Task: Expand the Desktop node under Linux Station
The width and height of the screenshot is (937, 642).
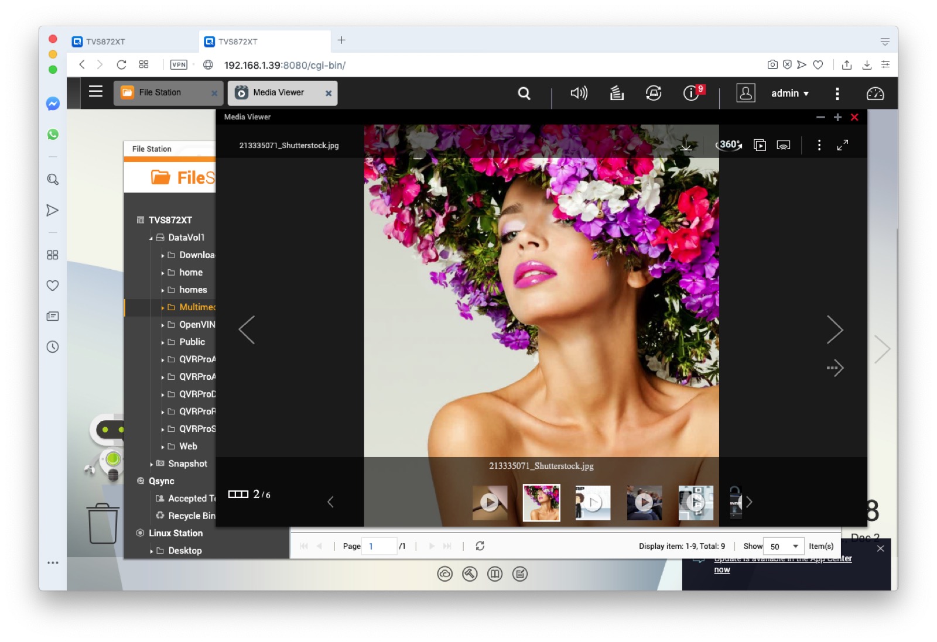Action: coord(151,551)
